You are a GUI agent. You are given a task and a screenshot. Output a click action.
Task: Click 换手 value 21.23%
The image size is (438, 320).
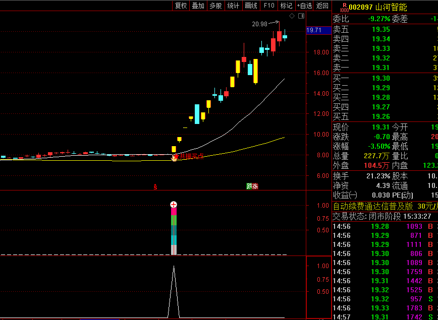[x=378, y=176]
